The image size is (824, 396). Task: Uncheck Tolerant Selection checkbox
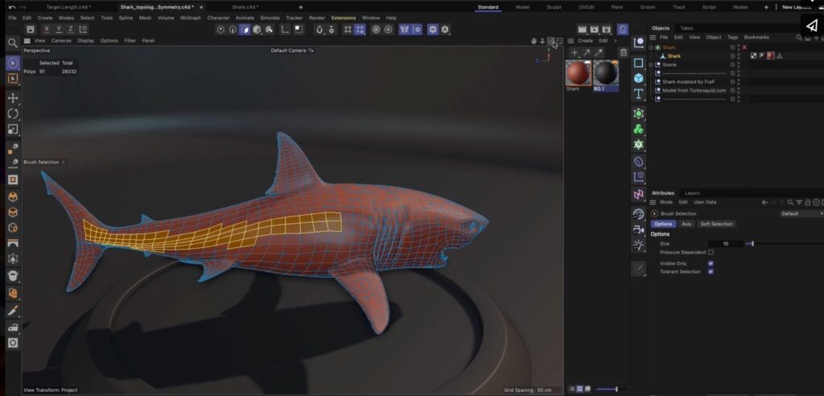tap(711, 272)
